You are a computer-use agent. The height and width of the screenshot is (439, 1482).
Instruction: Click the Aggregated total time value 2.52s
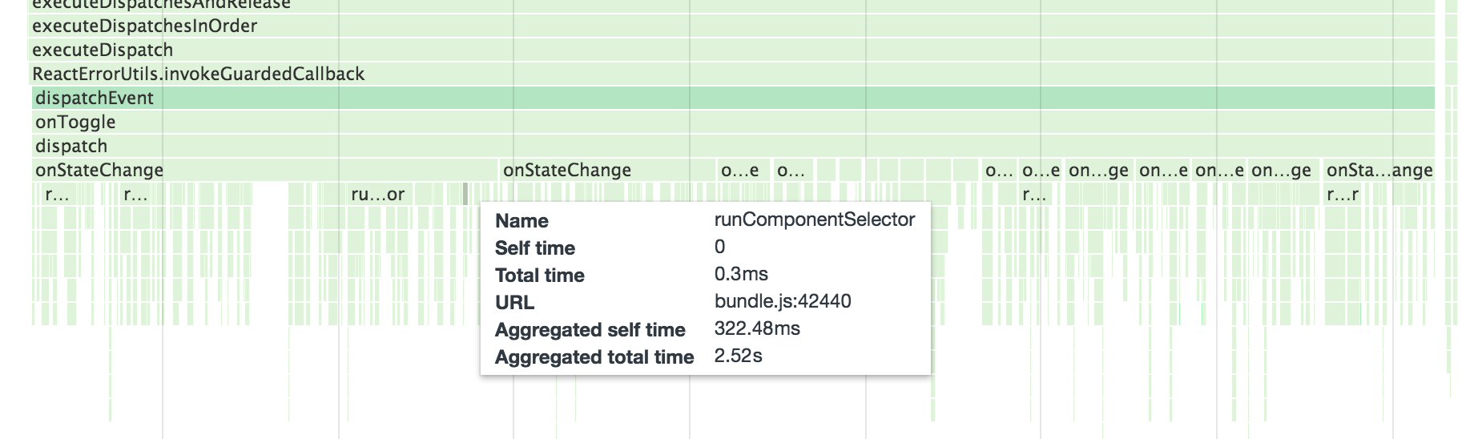pos(738,356)
